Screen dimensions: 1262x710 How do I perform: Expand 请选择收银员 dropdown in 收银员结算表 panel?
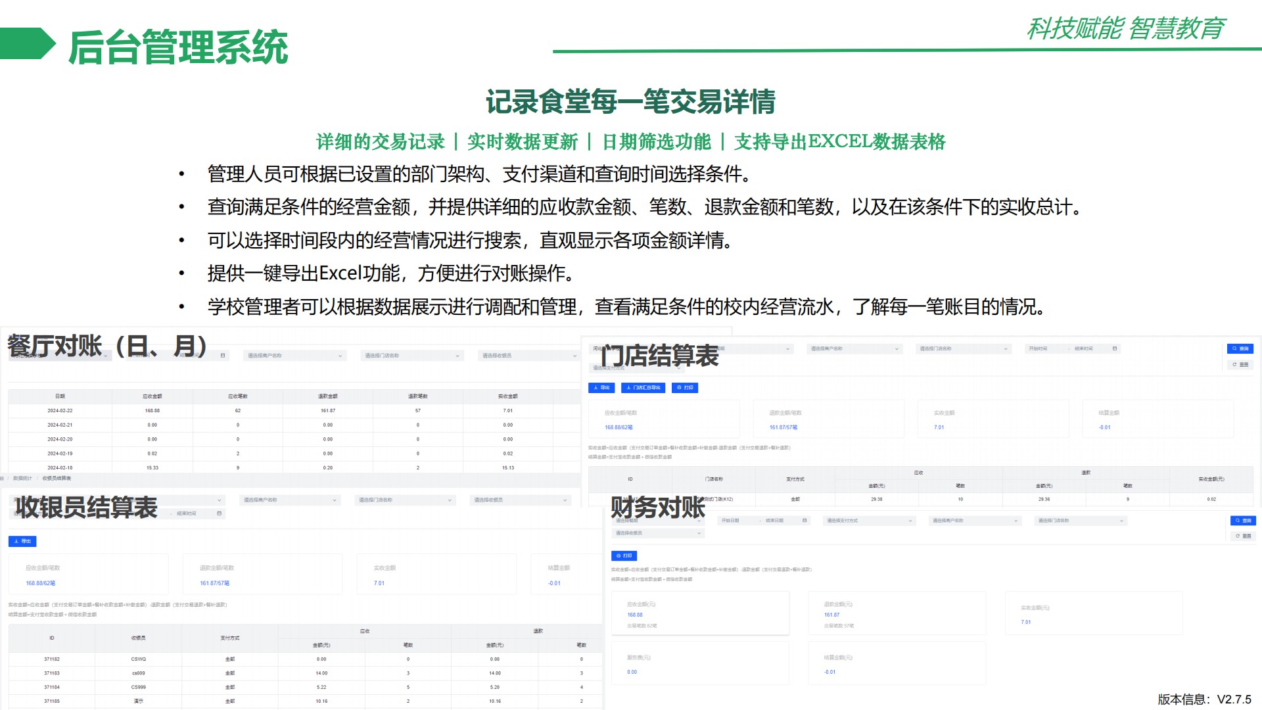521,500
